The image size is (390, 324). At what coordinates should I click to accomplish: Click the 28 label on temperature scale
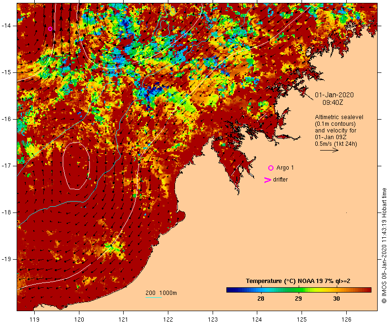[x=261, y=299]
